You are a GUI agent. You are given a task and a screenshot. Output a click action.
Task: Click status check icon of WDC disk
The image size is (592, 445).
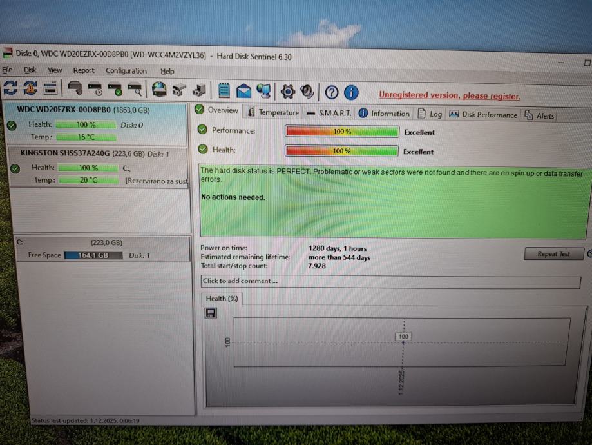coord(12,125)
